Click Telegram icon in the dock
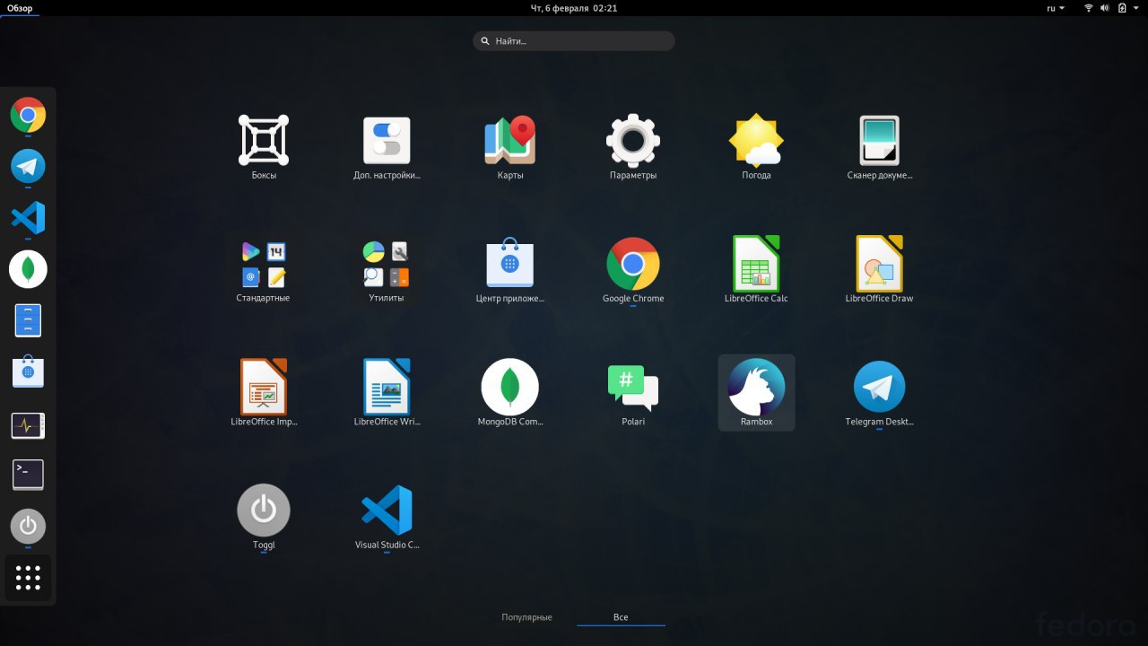The width and height of the screenshot is (1148, 646). pos(28,167)
